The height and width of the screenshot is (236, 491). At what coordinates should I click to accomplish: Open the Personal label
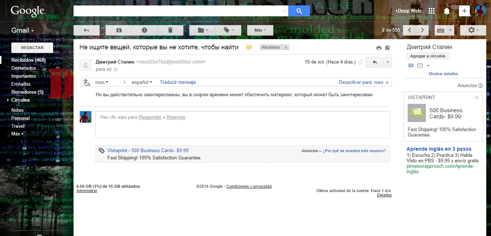[20, 118]
